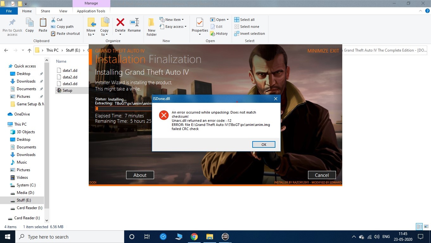Switch to large icons view toggle
431x243 pixels.
point(426,227)
